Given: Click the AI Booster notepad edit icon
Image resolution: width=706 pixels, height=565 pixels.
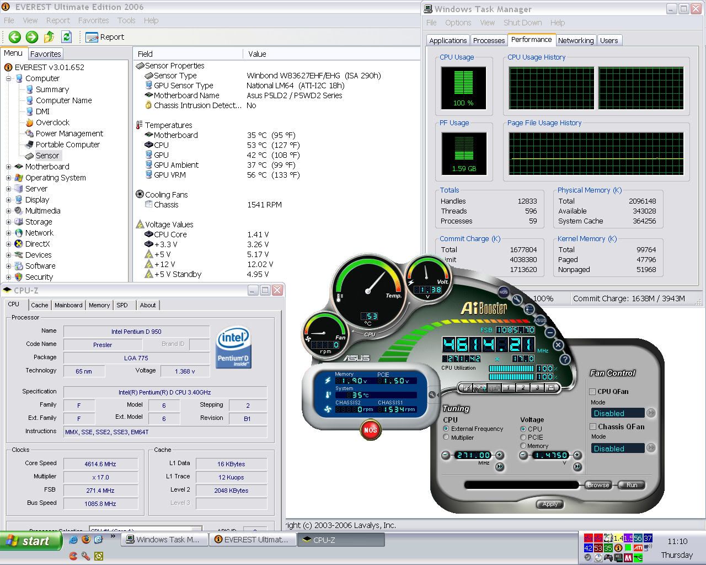Looking at the screenshot, I should 466,388.
